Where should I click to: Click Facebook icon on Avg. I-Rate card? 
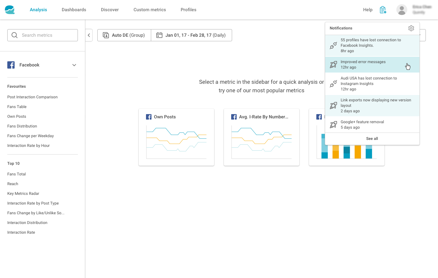[x=234, y=117]
